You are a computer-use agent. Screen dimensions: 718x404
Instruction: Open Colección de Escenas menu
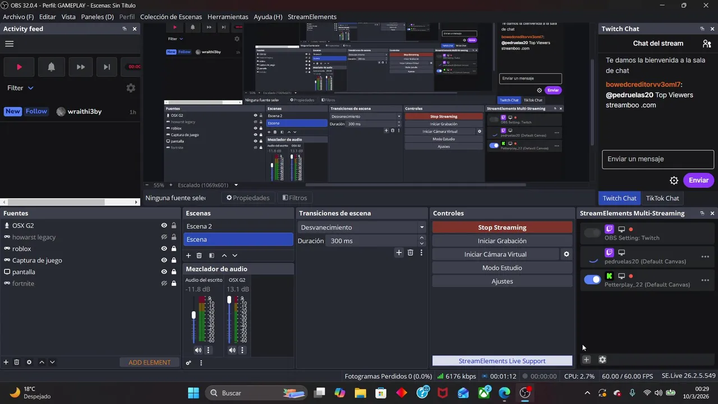(x=171, y=17)
